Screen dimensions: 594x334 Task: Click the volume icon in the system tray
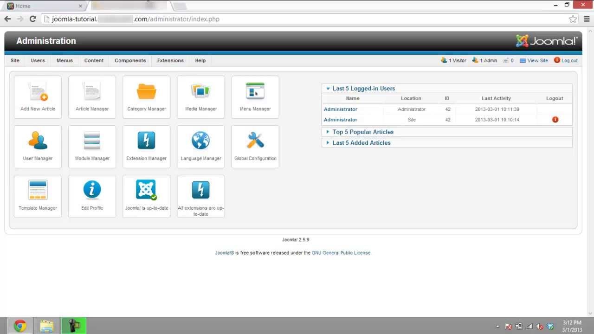pyautogui.click(x=540, y=327)
